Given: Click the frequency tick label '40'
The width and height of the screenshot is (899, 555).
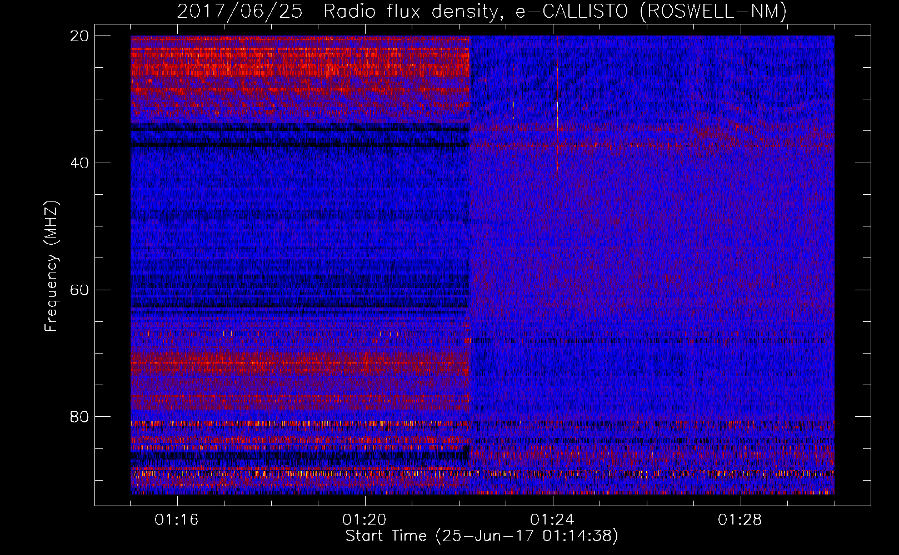Looking at the screenshot, I should pyautogui.click(x=79, y=163).
